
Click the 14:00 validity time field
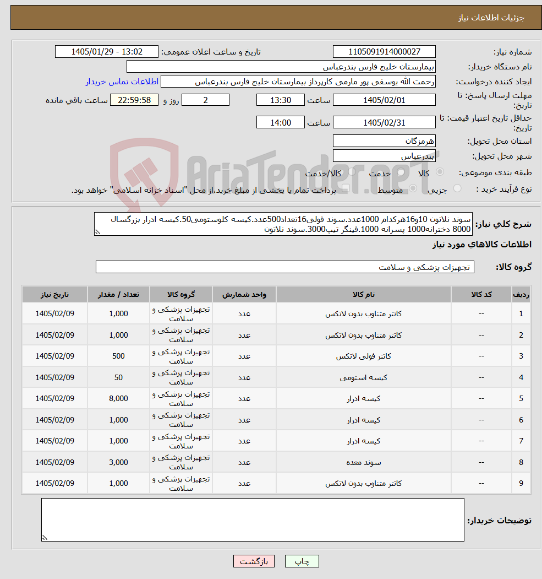(x=281, y=123)
